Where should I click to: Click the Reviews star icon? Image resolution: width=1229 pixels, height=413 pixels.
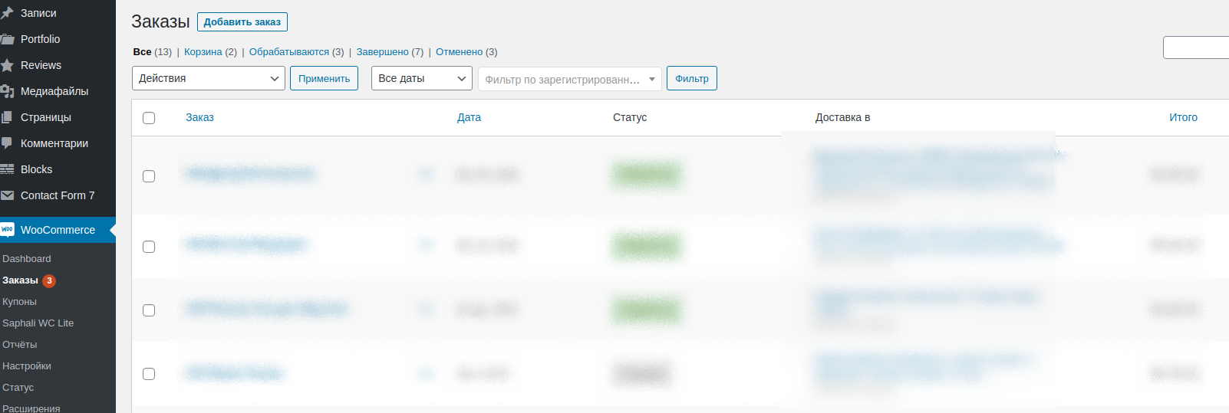(7, 65)
